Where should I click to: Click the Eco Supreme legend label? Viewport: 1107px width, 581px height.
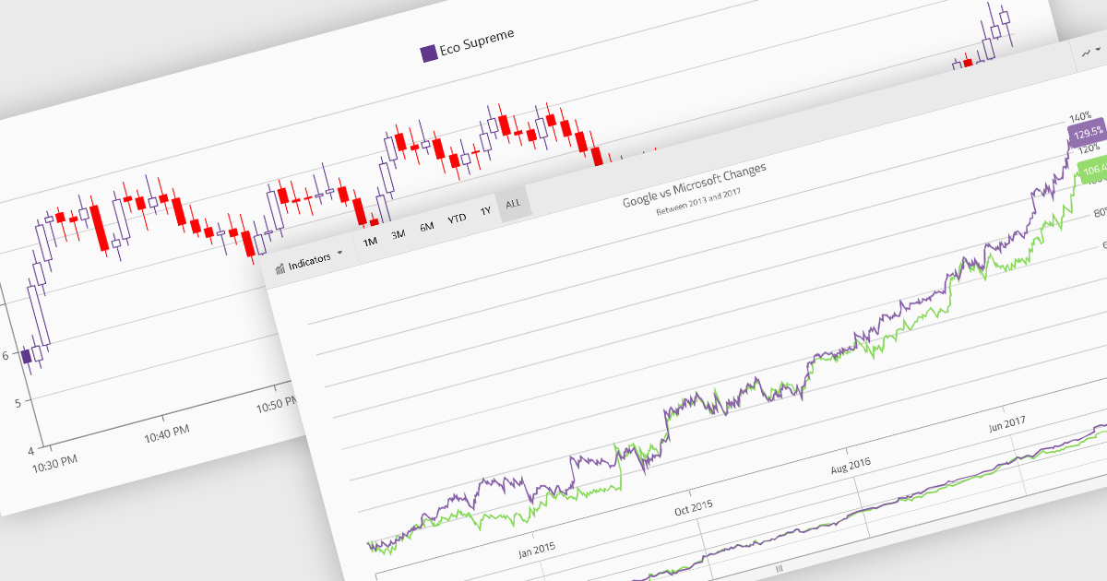pyautogui.click(x=478, y=40)
